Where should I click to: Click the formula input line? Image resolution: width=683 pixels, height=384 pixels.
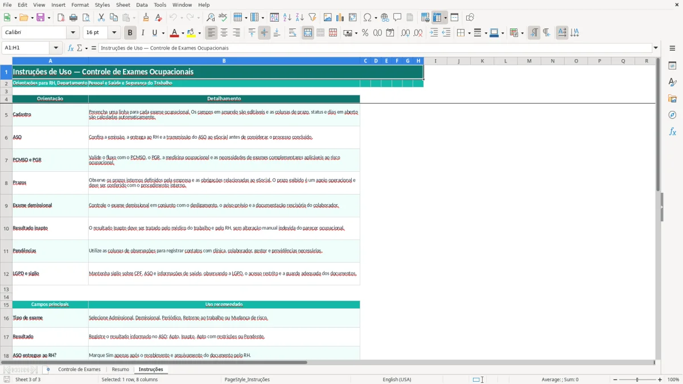(375, 48)
